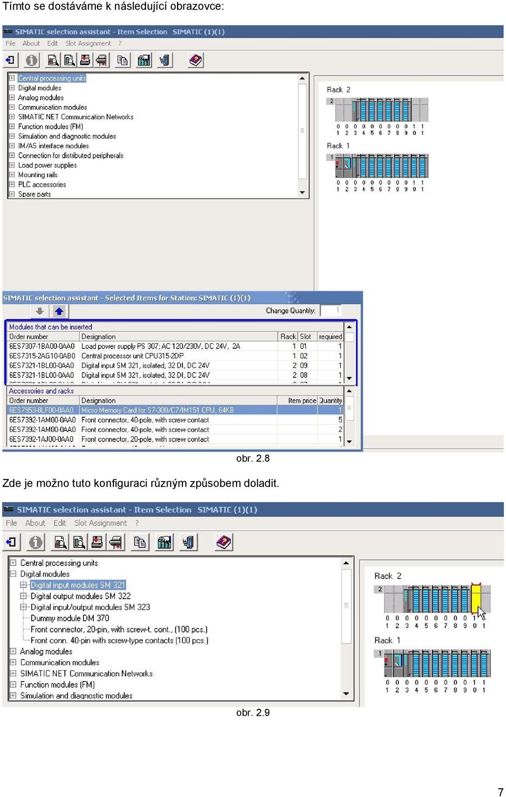
Task: Click the printer icon in obr. 2.9 toolbar
Action: click(115, 542)
